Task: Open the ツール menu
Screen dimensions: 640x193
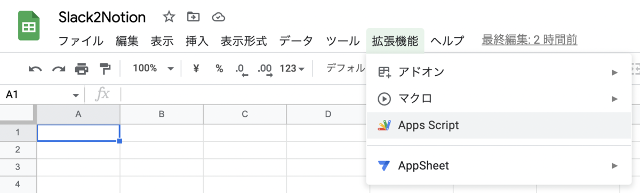Action: click(x=342, y=41)
